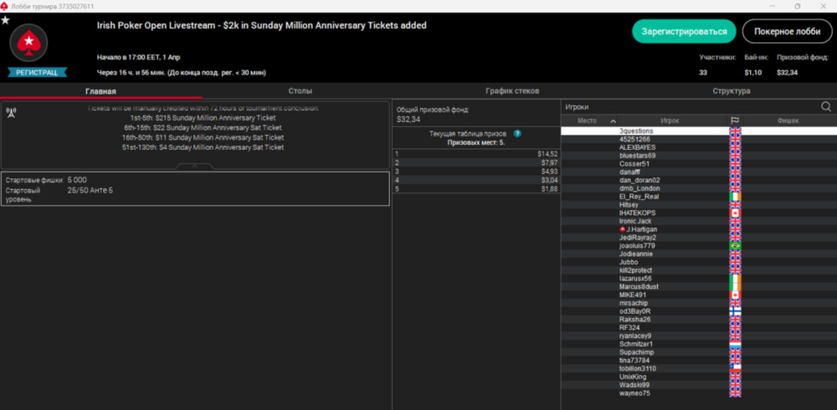Click fourth place prize $3,04

pyautogui.click(x=549, y=180)
